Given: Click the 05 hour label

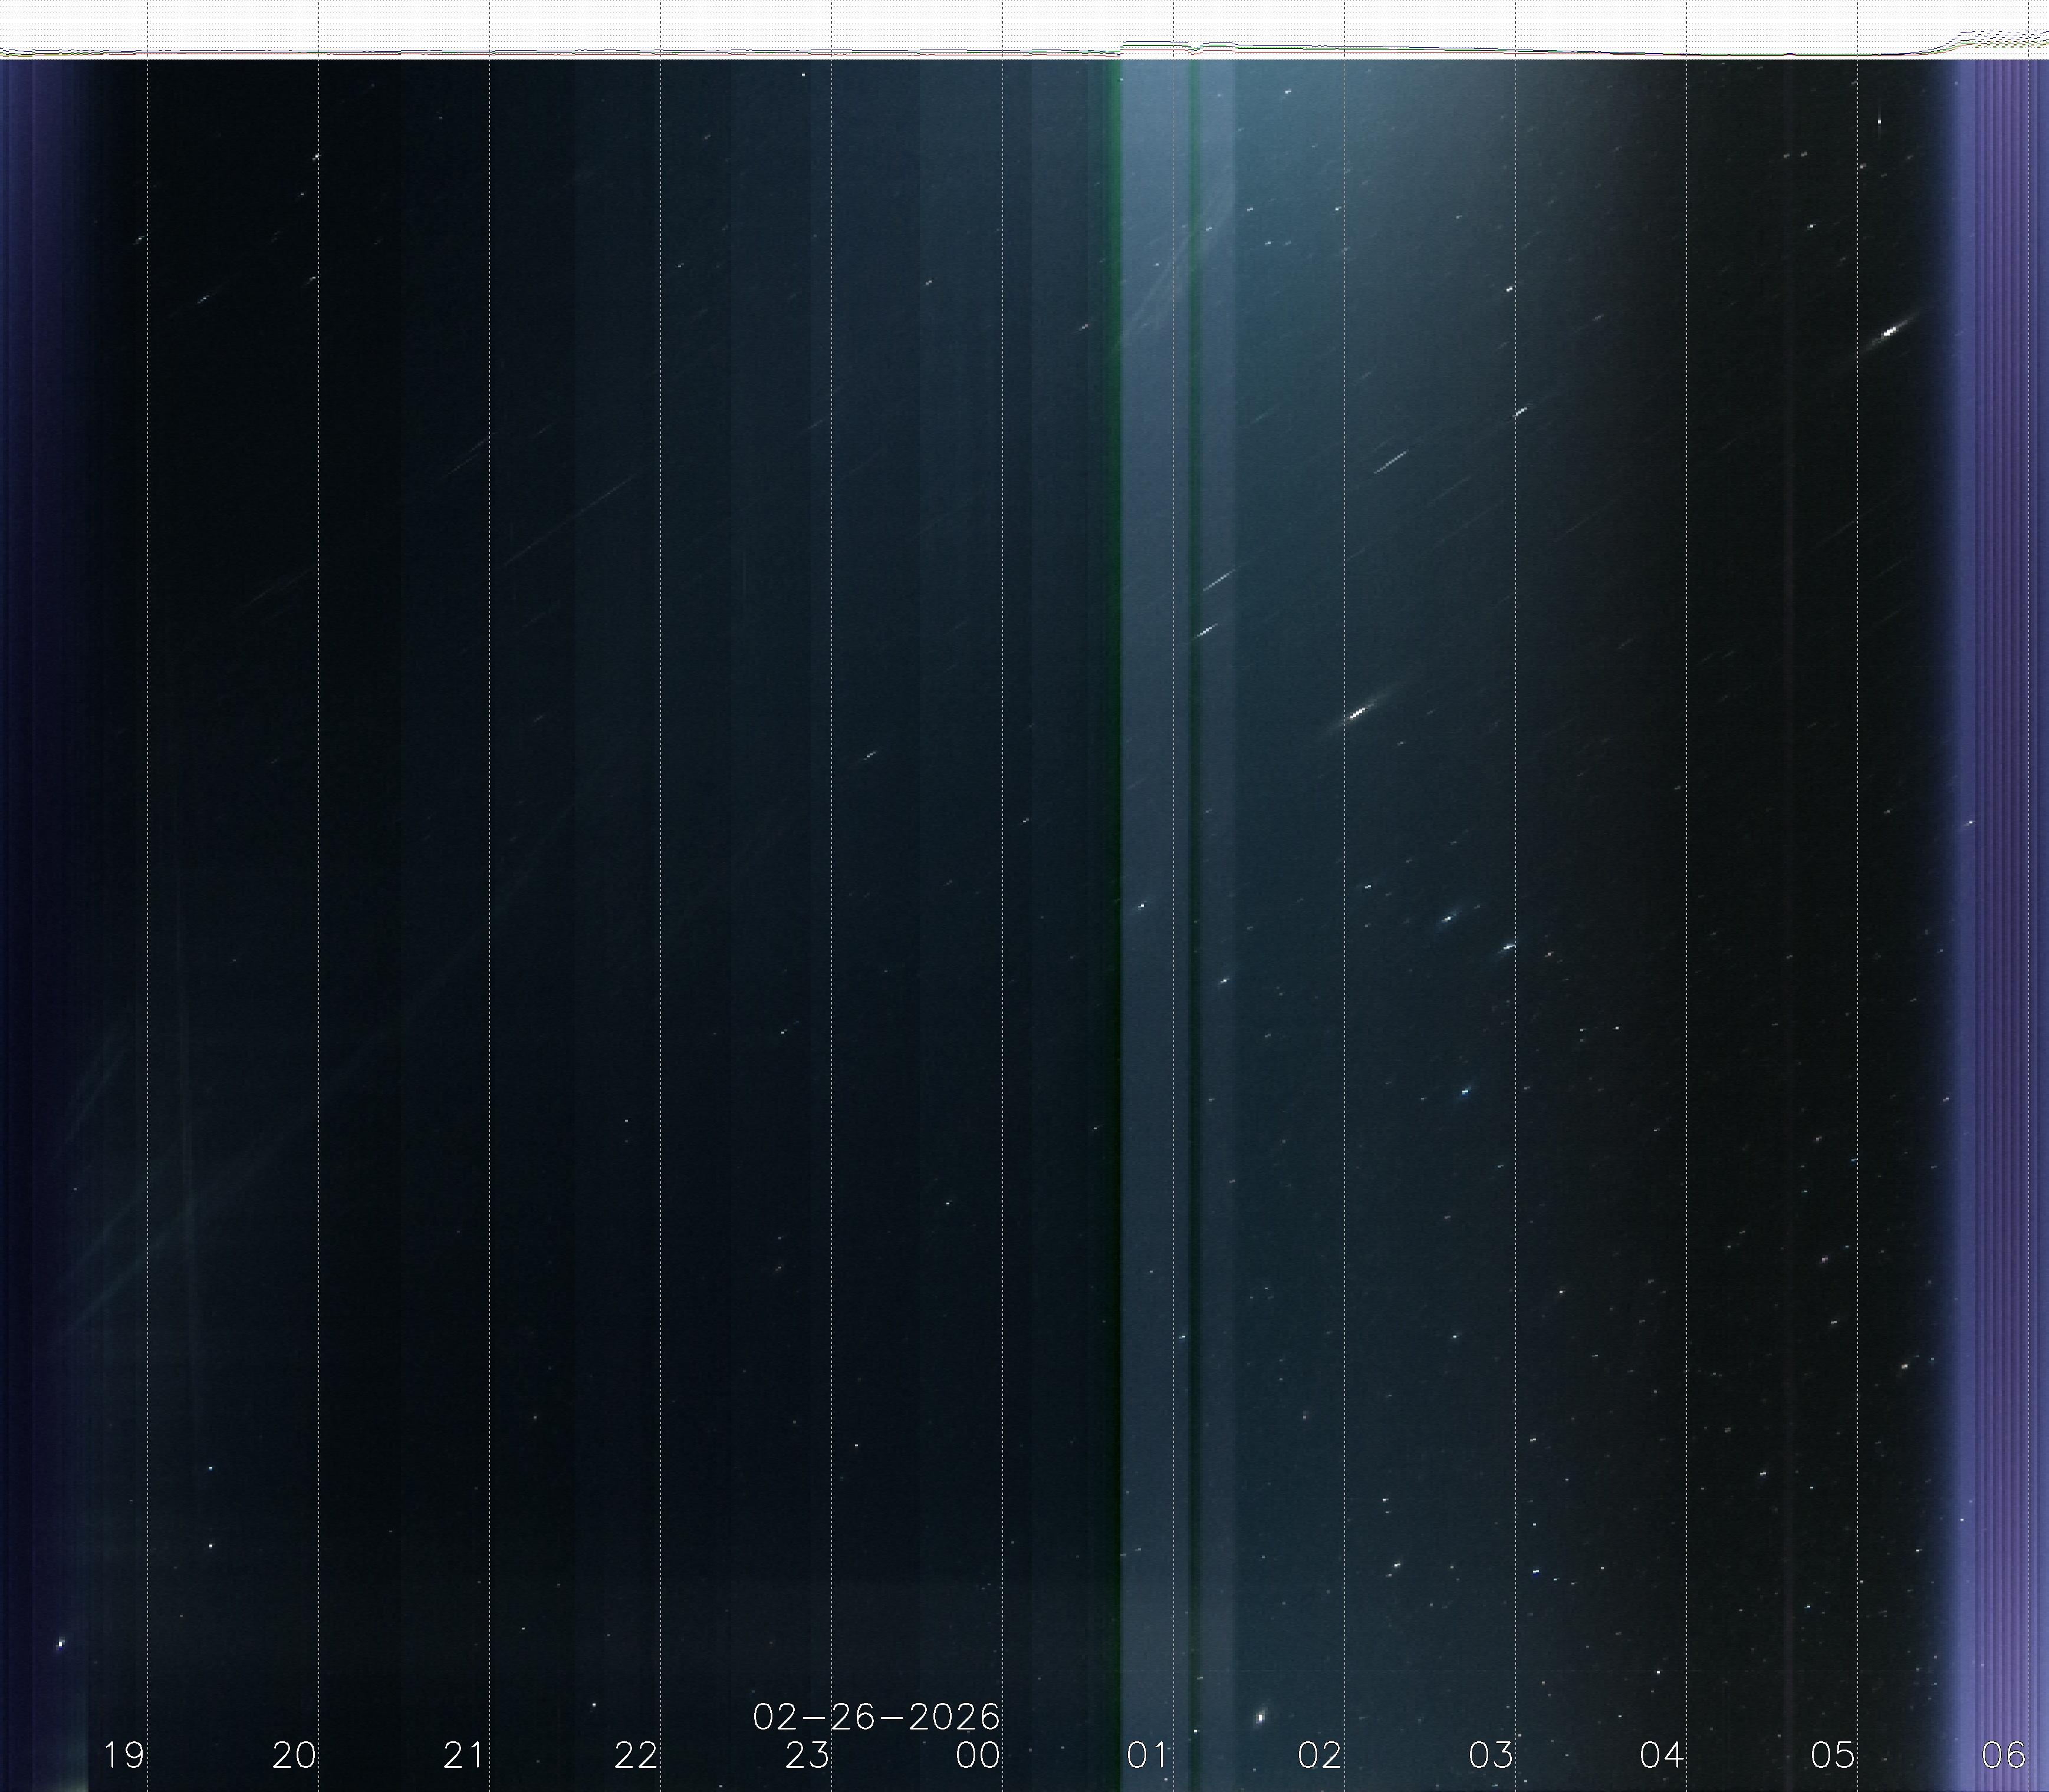Looking at the screenshot, I should coord(1832,1754).
